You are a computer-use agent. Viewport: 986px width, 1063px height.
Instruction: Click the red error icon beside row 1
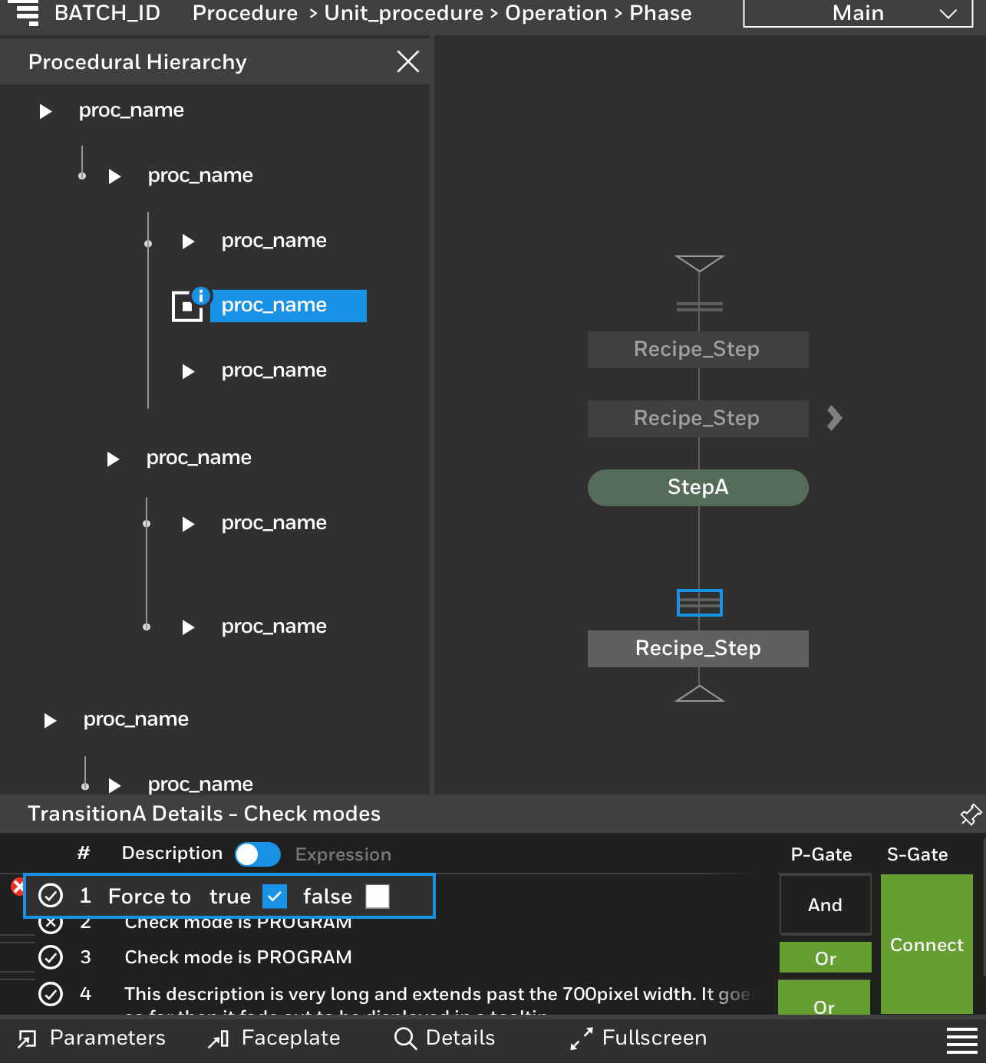(18, 887)
